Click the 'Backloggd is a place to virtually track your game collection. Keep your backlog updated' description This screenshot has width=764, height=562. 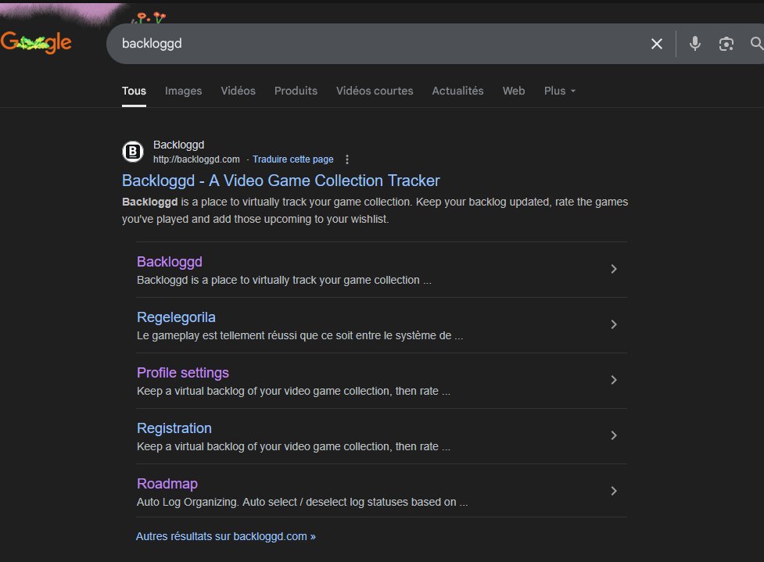(375, 210)
